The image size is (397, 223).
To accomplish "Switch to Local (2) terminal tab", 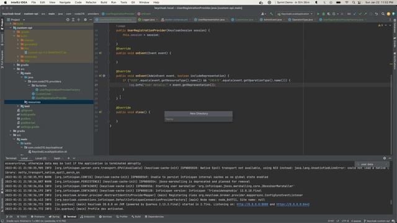I will pyautogui.click(x=41, y=159).
